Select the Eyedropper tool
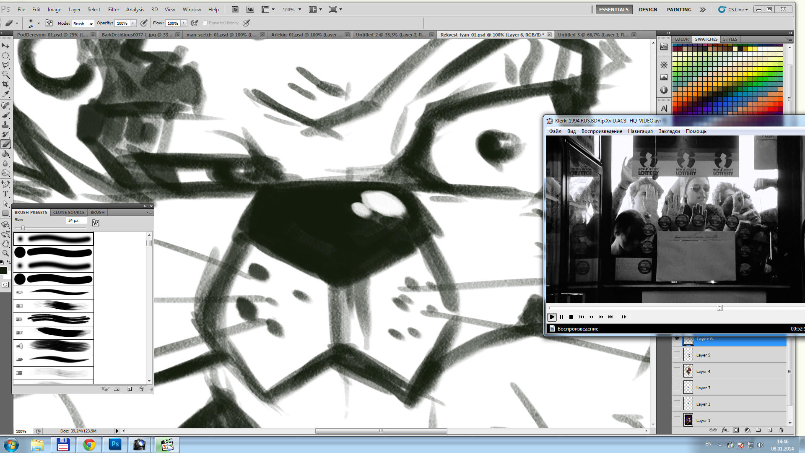The width and height of the screenshot is (805, 453). point(6,94)
